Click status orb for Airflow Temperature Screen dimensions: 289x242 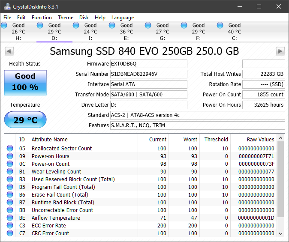click(x=10, y=218)
